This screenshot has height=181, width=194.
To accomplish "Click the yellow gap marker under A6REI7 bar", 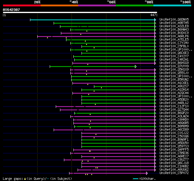I will (94, 158).
